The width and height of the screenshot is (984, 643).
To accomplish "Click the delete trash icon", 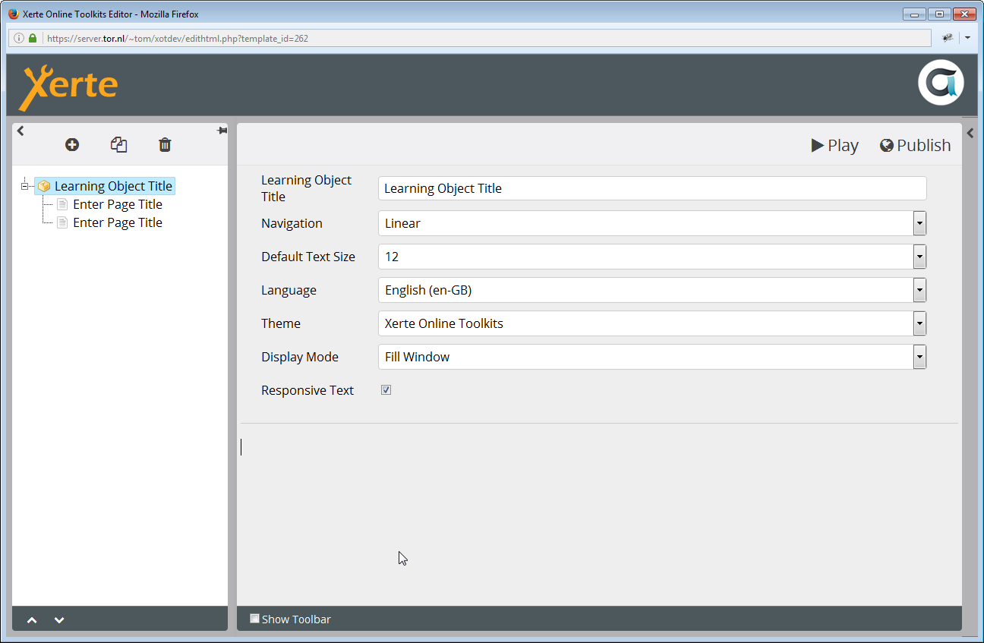I will (x=165, y=144).
